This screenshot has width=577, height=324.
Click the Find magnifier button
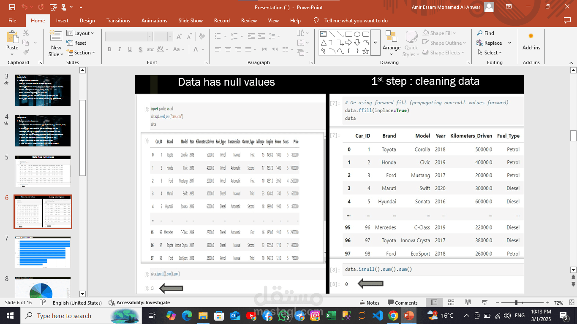pos(485,33)
